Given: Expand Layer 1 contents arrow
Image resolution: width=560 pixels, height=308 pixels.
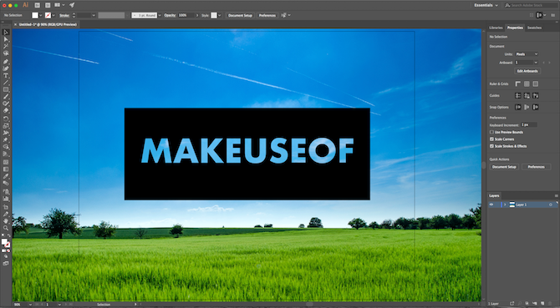Looking at the screenshot, I should tap(505, 204).
